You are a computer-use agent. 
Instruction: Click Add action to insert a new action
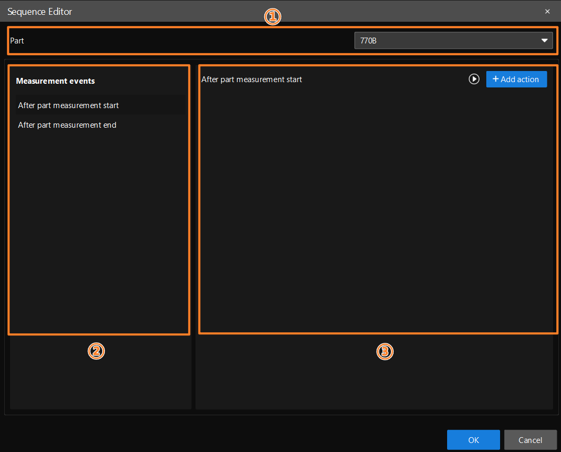(x=517, y=79)
